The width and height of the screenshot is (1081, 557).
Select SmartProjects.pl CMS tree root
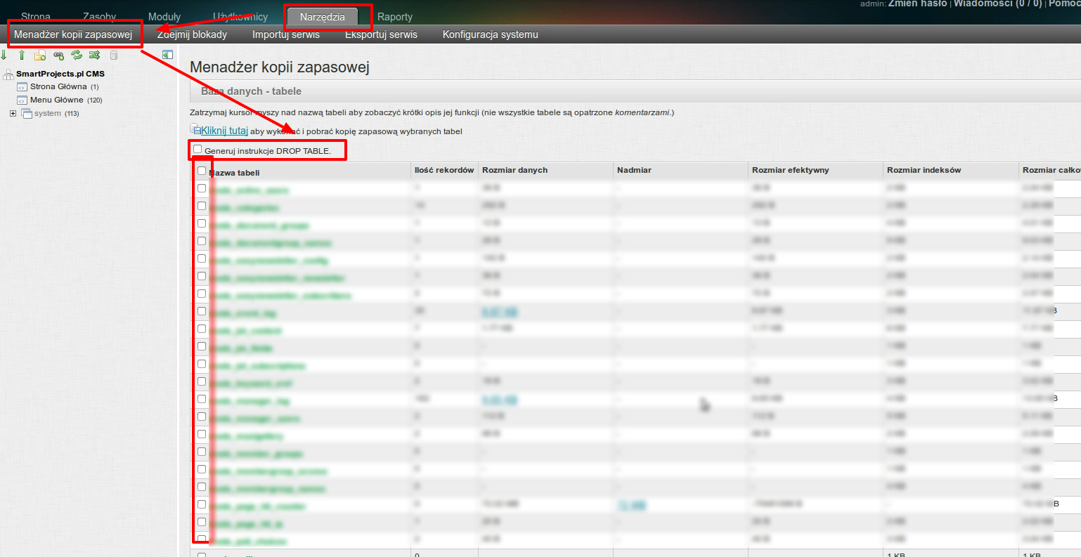pos(60,74)
